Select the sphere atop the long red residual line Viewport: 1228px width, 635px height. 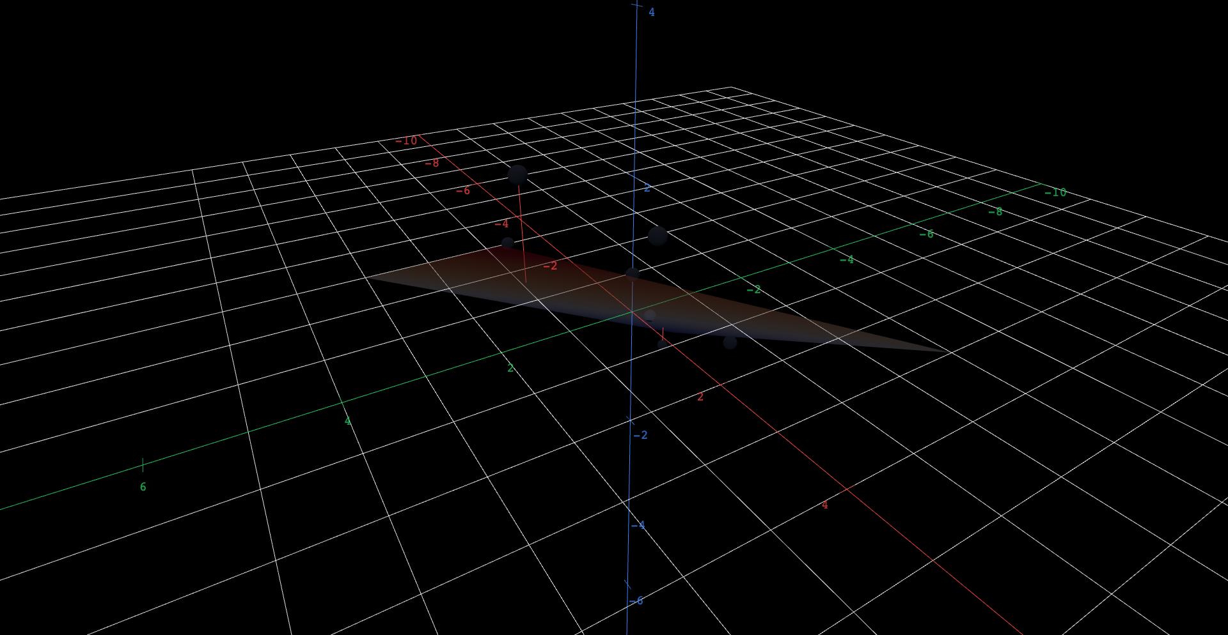(517, 174)
